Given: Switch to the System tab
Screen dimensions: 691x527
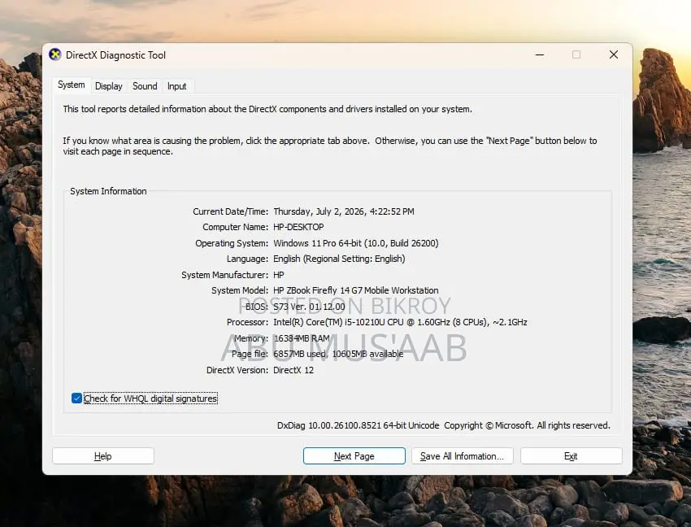Looking at the screenshot, I should [72, 85].
